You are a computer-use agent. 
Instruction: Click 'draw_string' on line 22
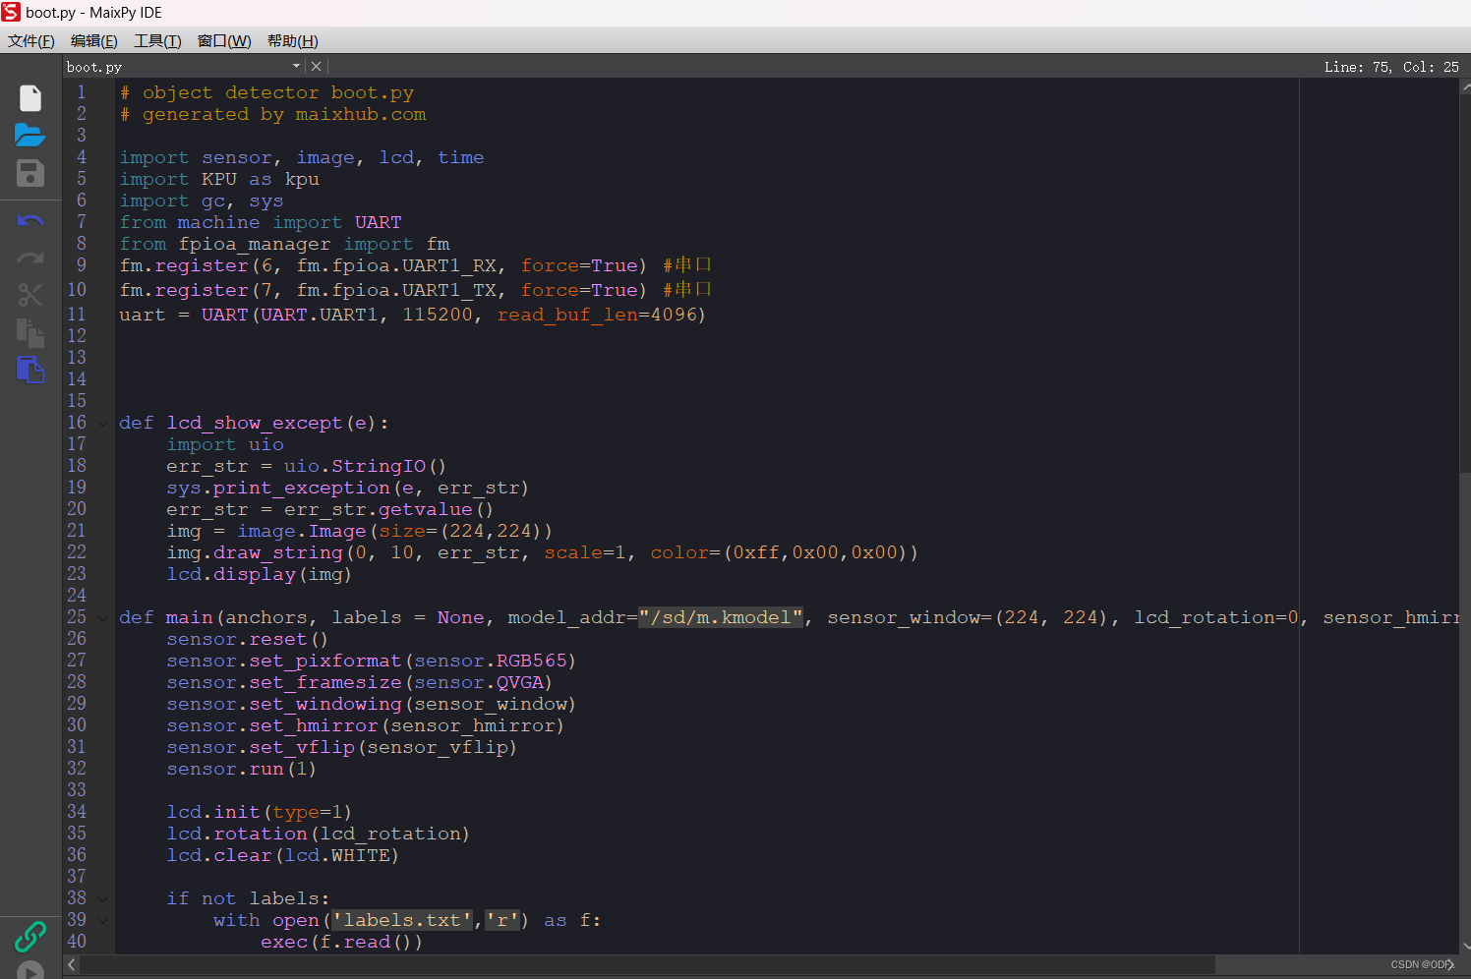click(278, 552)
